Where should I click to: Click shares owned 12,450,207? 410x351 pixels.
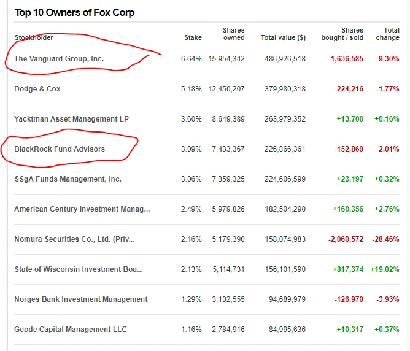(226, 89)
